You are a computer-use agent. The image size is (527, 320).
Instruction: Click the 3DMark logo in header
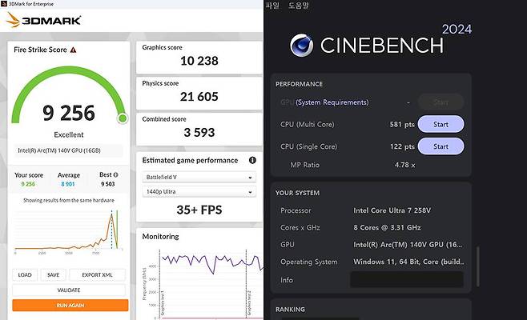point(43,20)
